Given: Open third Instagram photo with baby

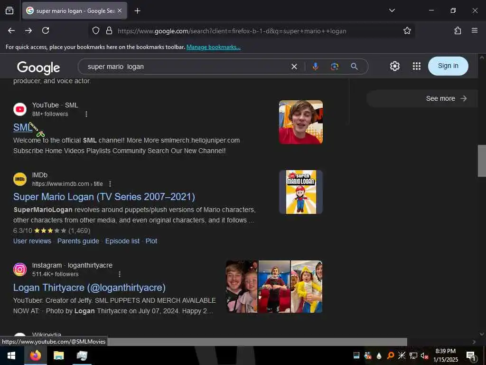Looking at the screenshot, I should pyautogui.click(x=307, y=287).
